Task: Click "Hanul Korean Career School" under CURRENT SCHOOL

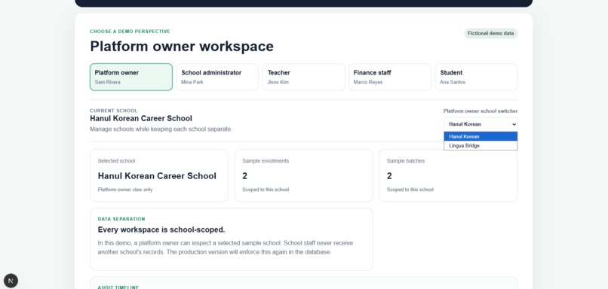Action: pyautogui.click(x=141, y=118)
